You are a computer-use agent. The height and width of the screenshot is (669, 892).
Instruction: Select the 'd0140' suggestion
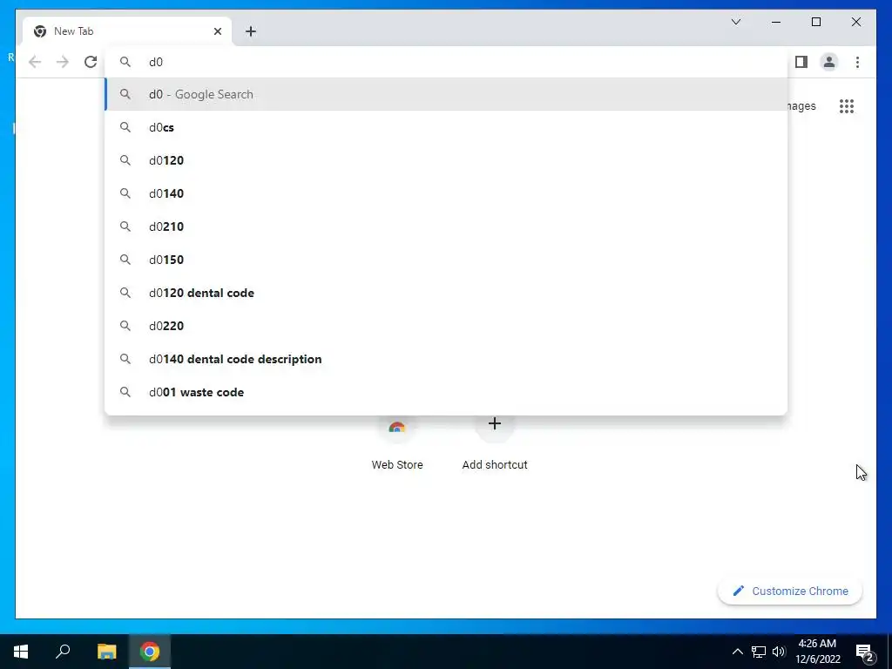coord(447,193)
